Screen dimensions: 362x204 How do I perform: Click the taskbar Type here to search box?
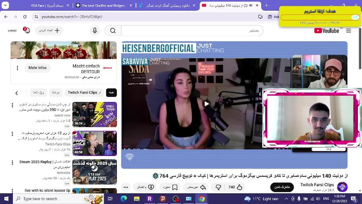pyautogui.click(x=59, y=199)
